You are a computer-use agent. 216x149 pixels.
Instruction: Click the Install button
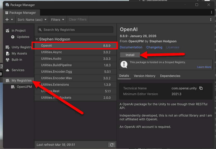[x=130, y=55]
